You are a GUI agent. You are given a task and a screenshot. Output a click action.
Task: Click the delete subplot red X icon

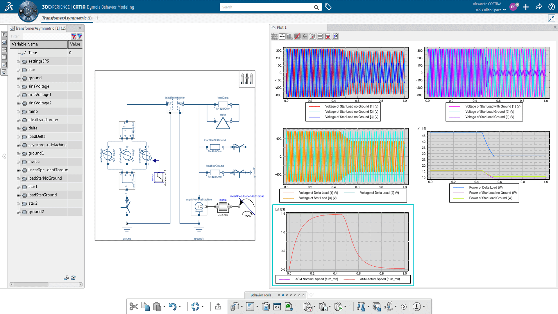click(x=328, y=36)
